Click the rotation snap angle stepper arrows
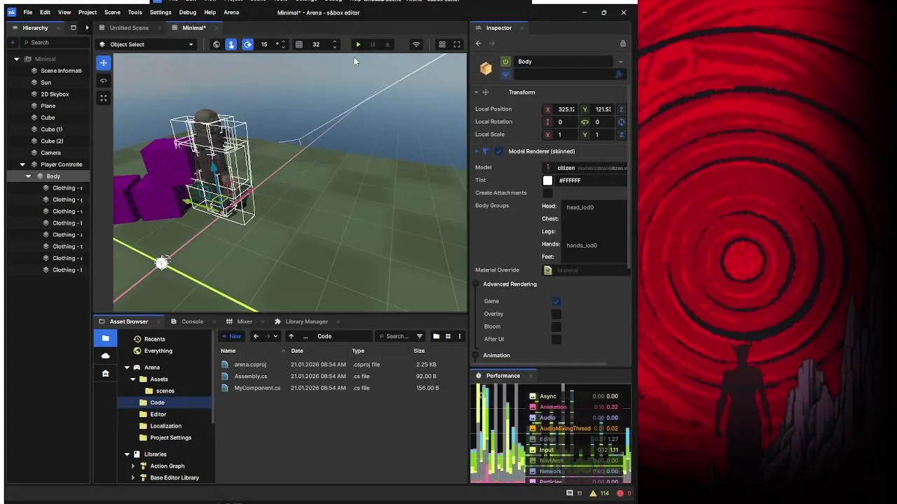The height and width of the screenshot is (504, 897). tap(282, 44)
